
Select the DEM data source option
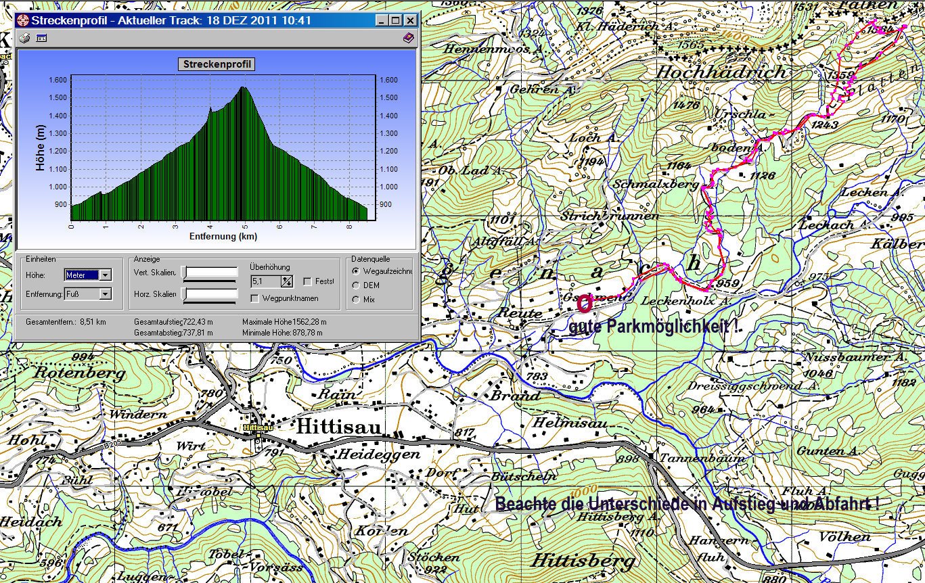coord(356,285)
